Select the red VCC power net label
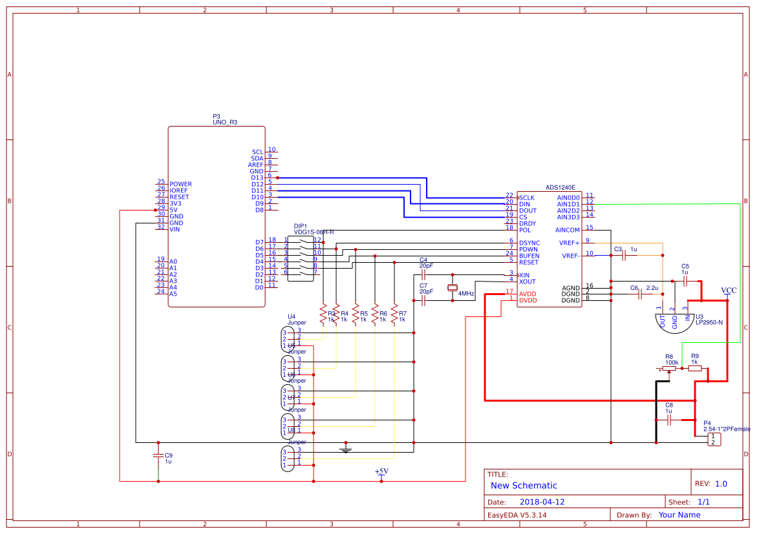The height and width of the screenshot is (534, 757). [728, 291]
